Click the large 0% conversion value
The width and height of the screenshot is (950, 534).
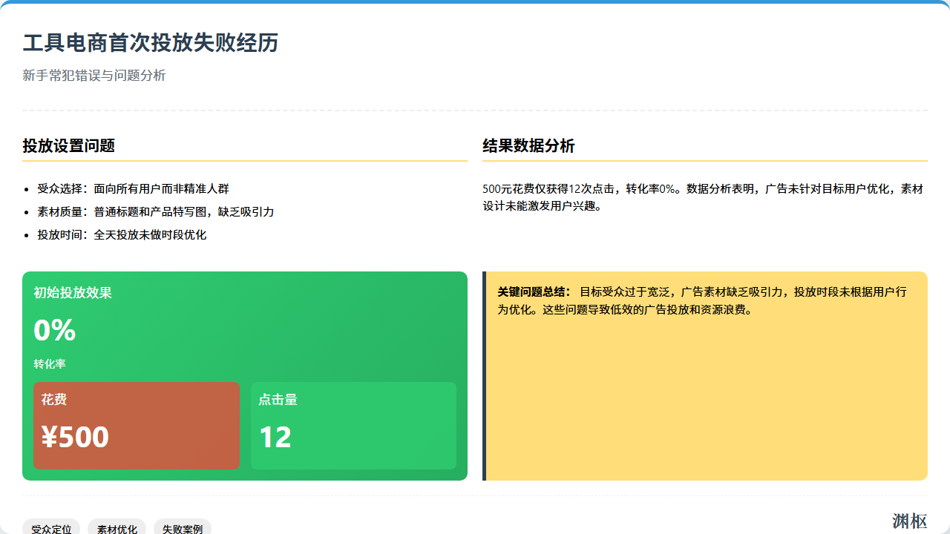[55, 330]
